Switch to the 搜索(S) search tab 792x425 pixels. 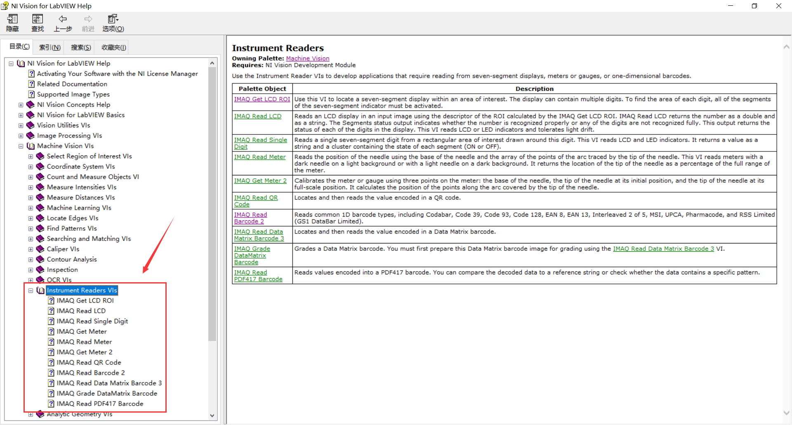point(81,47)
